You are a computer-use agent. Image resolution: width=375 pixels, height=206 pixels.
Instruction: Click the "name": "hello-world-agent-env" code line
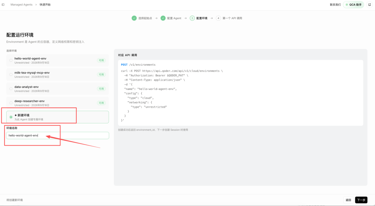(x=150, y=89)
